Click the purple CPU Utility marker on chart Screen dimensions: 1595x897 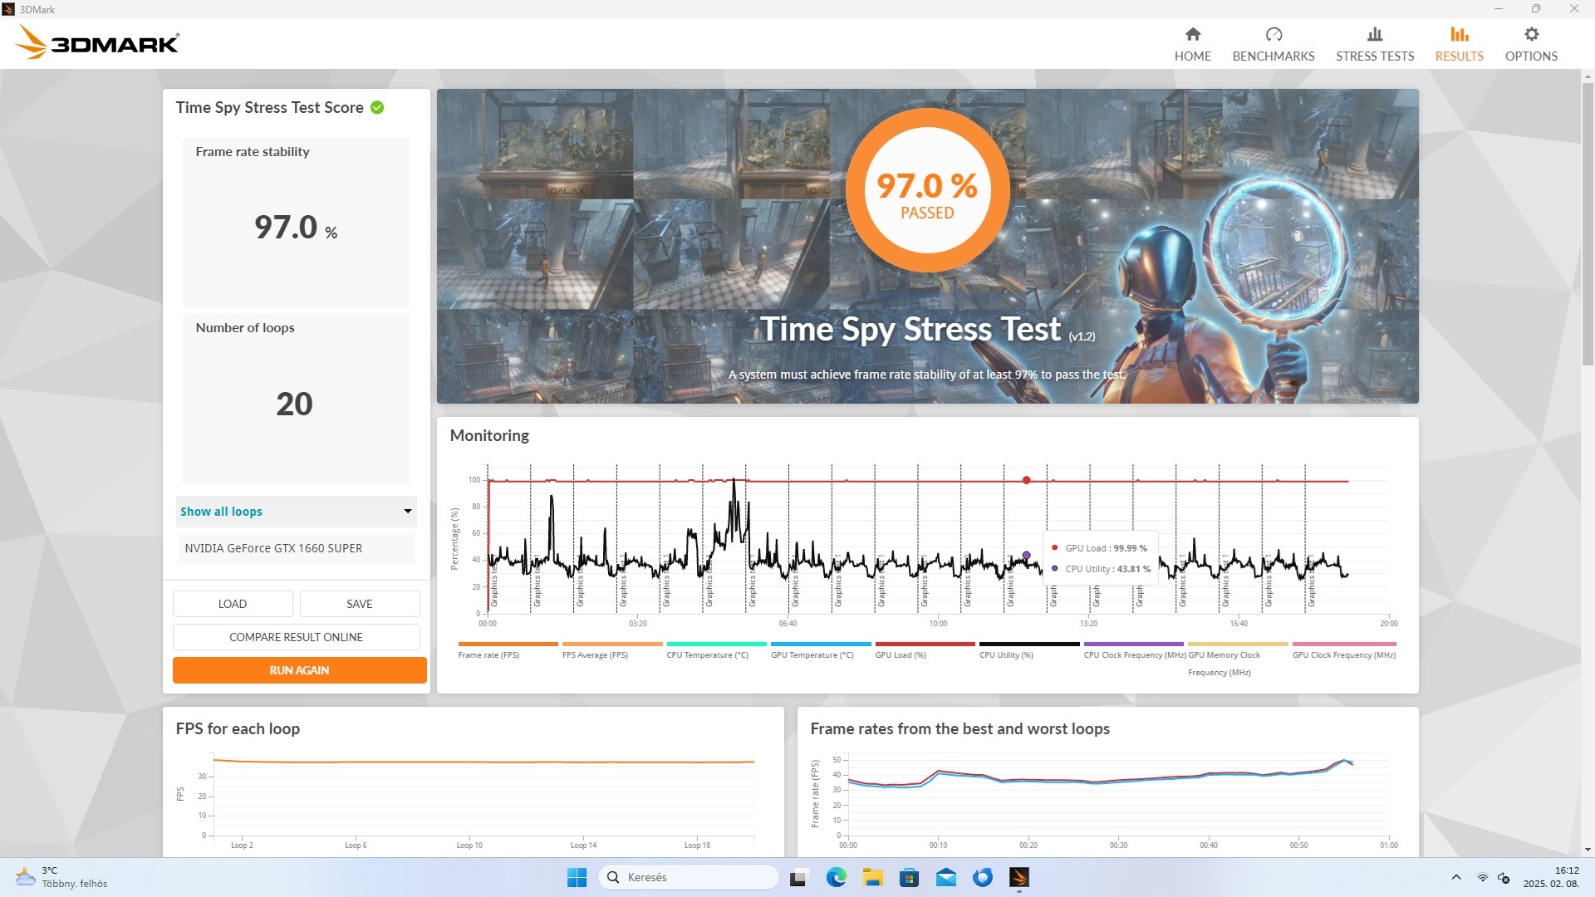[x=1027, y=556]
